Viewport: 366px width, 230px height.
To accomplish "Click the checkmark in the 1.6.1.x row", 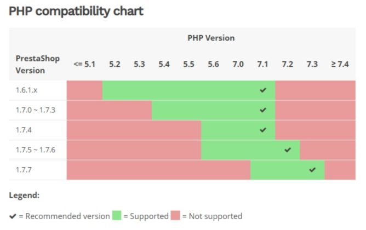I will (263, 90).
